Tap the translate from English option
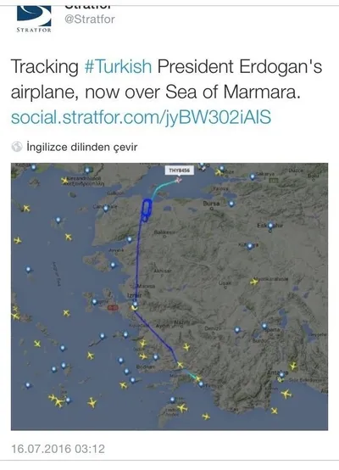The height and width of the screenshot is (470, 339). pos(81,147)
